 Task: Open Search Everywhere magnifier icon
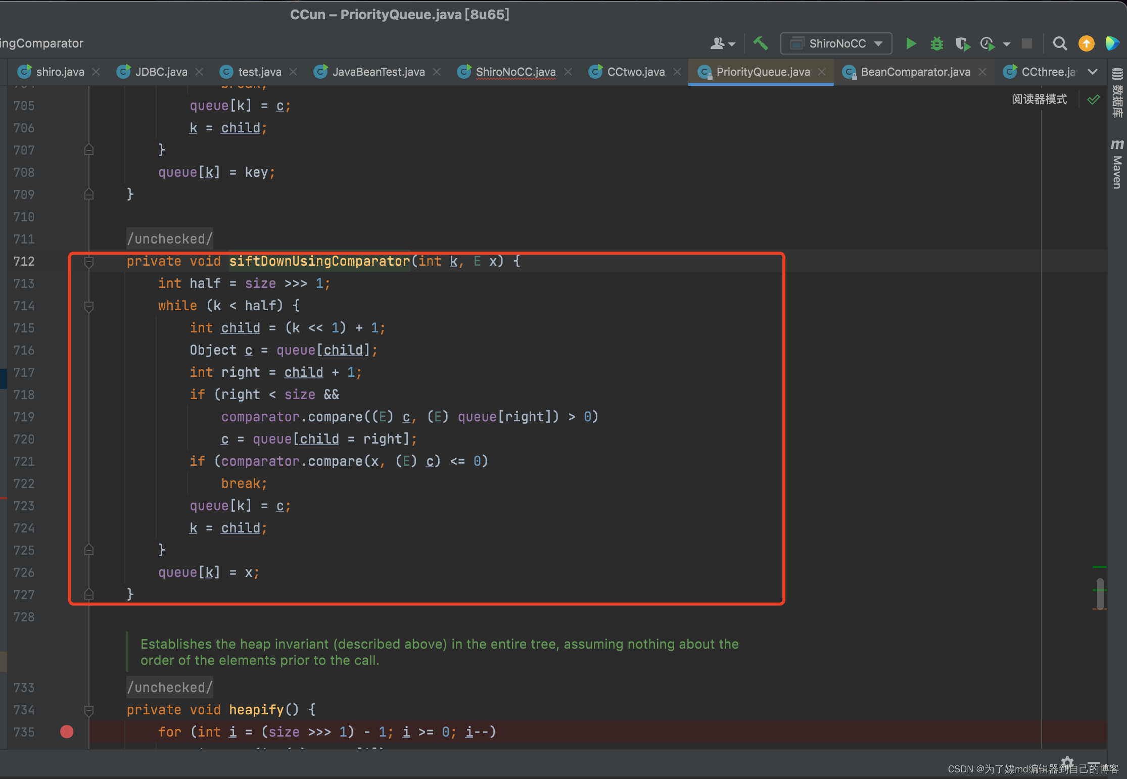(x=1060, y=44)
